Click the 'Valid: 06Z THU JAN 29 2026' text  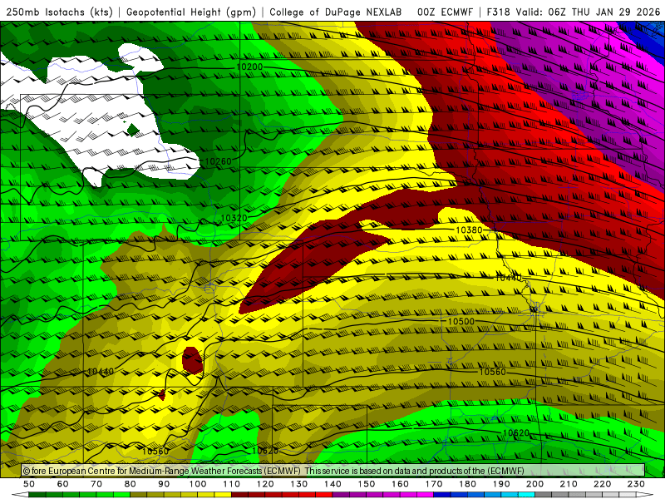[x=589, y=12]
